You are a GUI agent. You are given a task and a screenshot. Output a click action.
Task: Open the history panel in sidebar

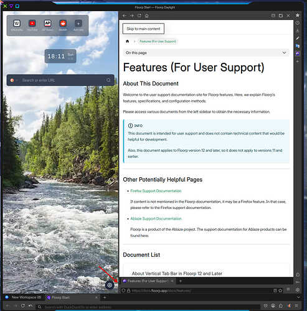point(298,23)
